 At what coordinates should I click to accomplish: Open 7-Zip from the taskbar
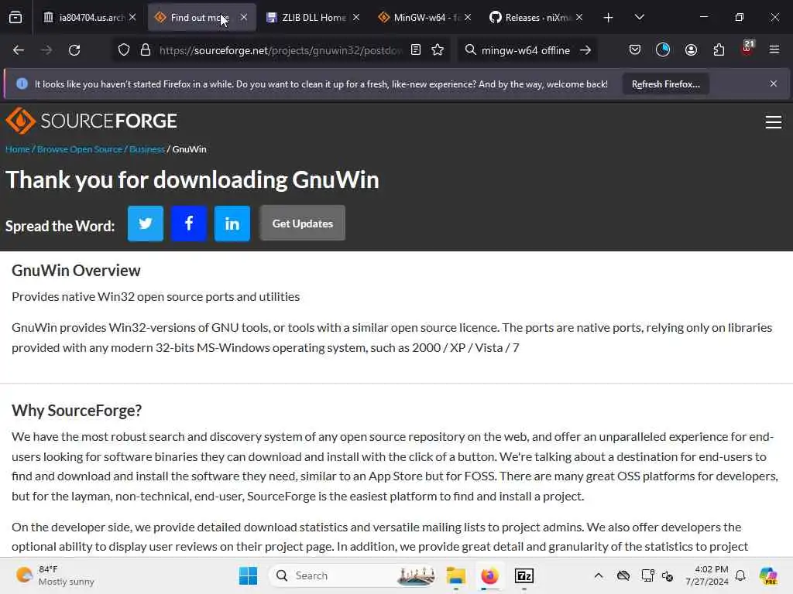click(x=524, y=575)
